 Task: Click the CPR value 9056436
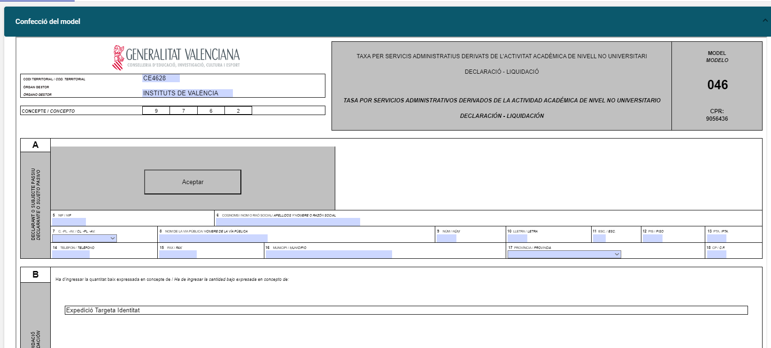[717, 119]
